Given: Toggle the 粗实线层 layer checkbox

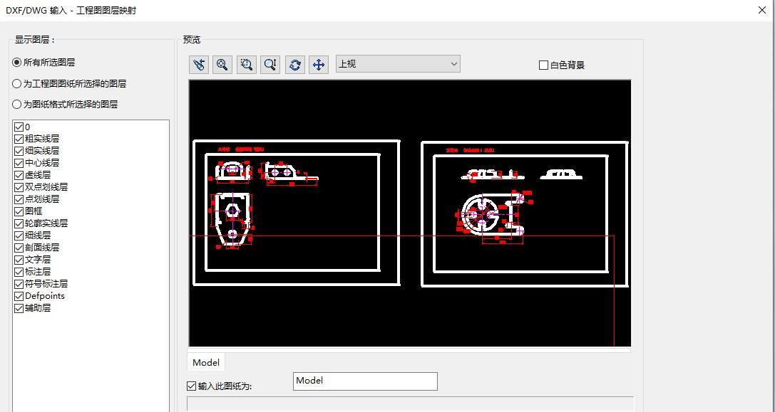Looking at the screenshot, I should click(19, 139).
